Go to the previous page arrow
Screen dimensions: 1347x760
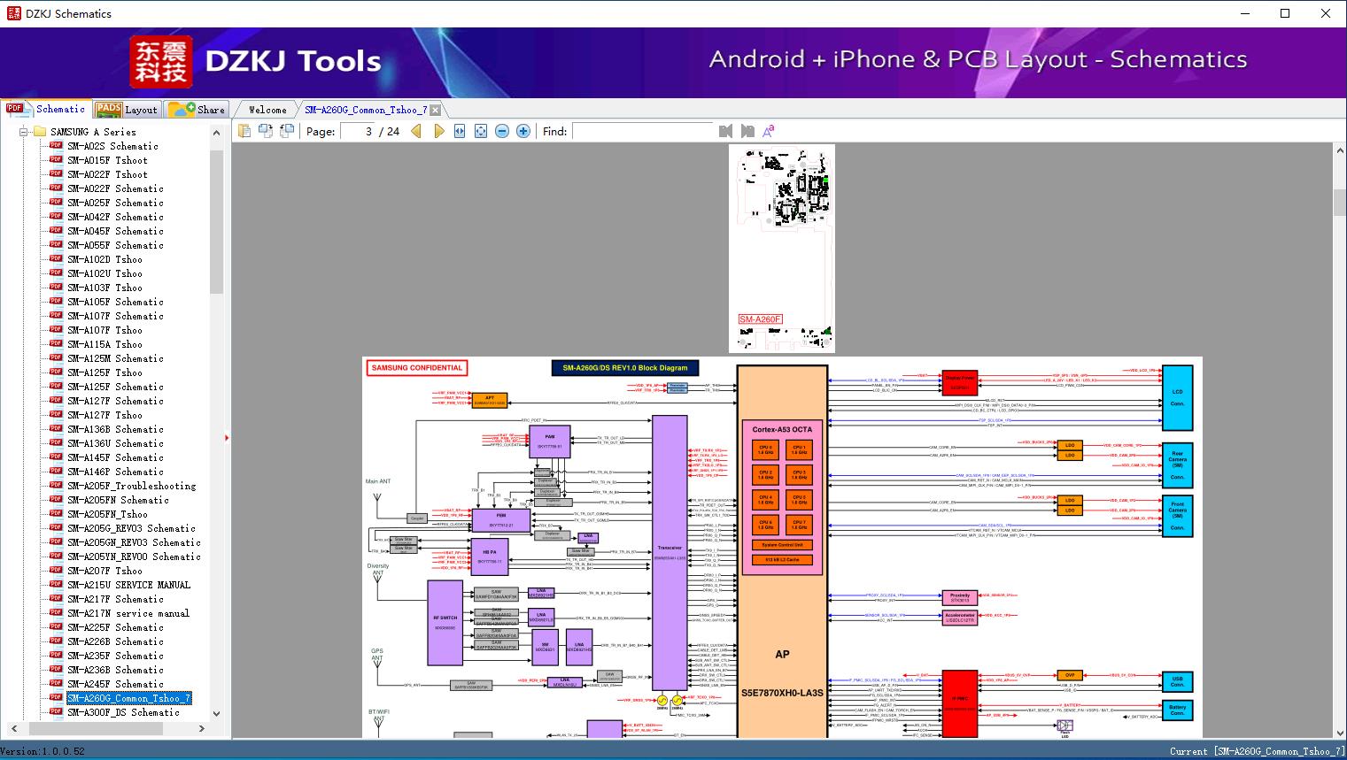[416, 131]
